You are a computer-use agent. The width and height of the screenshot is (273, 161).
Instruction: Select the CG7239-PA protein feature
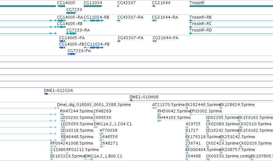click(x=72, y=54)
